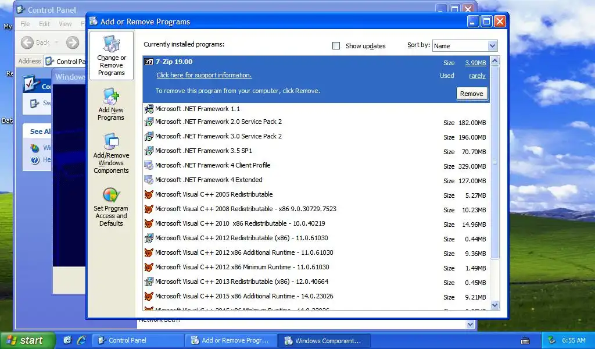The height and width of the screenshot is (349, 595).
Task: Click icon of Visual C++ 2015 x86 Additional Runtime
Action: click(149, 296)
